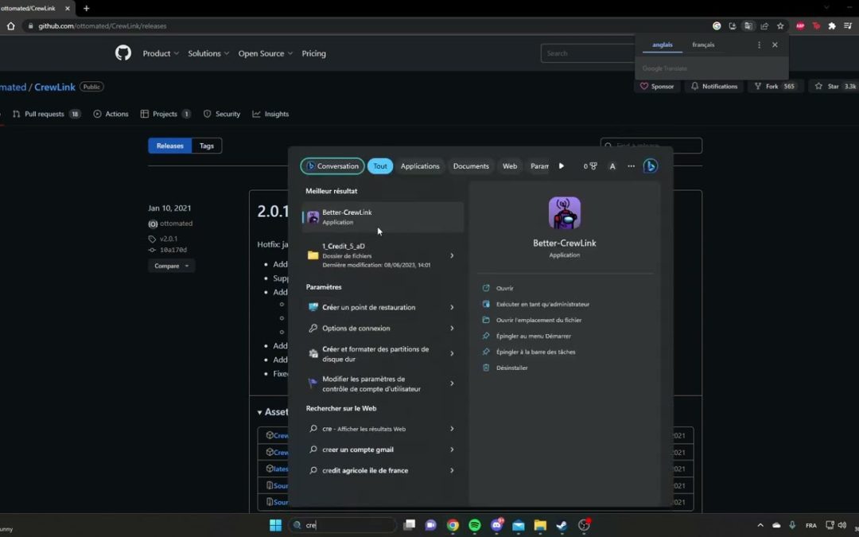This screenshot has width=859, height=537.
Task: Open OBS Studio from the taskbar
Action: click(x=584, y=525)
